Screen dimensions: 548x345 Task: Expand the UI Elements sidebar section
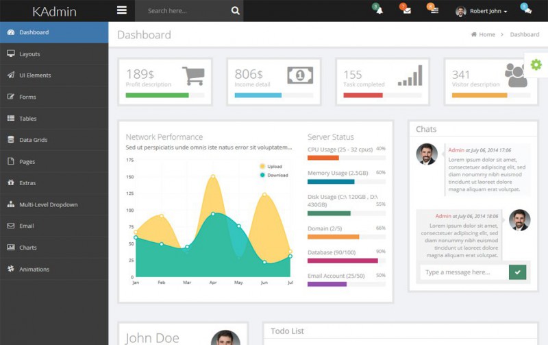click(x=35, y=75)
